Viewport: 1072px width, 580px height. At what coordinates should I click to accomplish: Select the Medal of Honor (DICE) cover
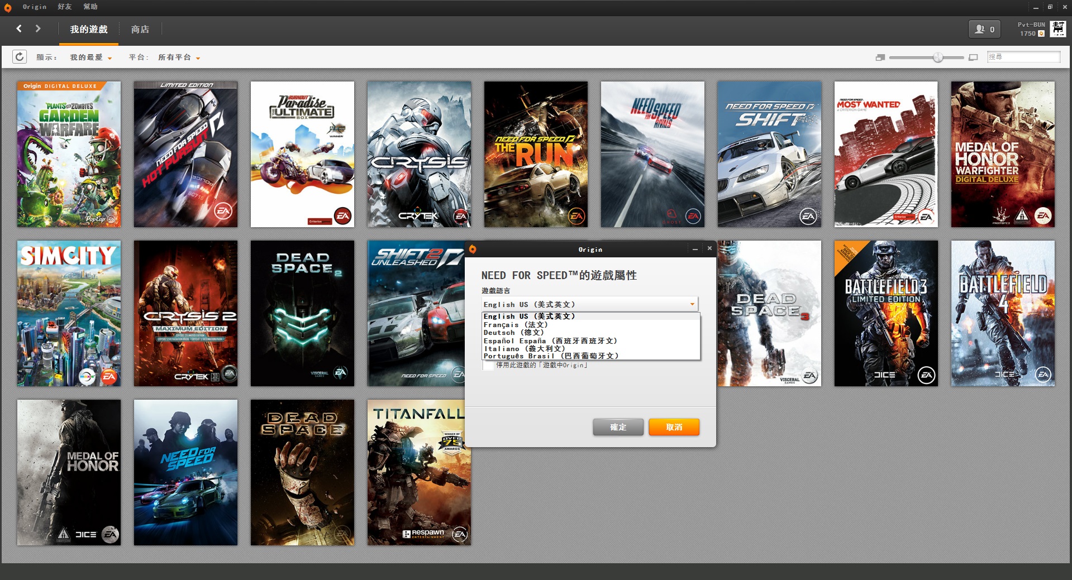(69, 472)
